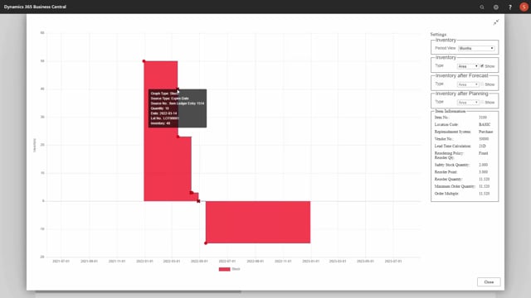The width and height of the screenshot is (531, 298).
Task: Click the BASIC location code value
Action: coord(485,125)
